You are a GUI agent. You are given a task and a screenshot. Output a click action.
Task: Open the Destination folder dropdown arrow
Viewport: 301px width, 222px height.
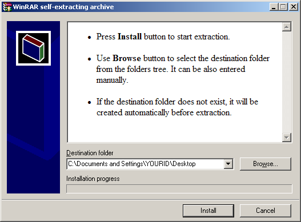coord(228,164)
